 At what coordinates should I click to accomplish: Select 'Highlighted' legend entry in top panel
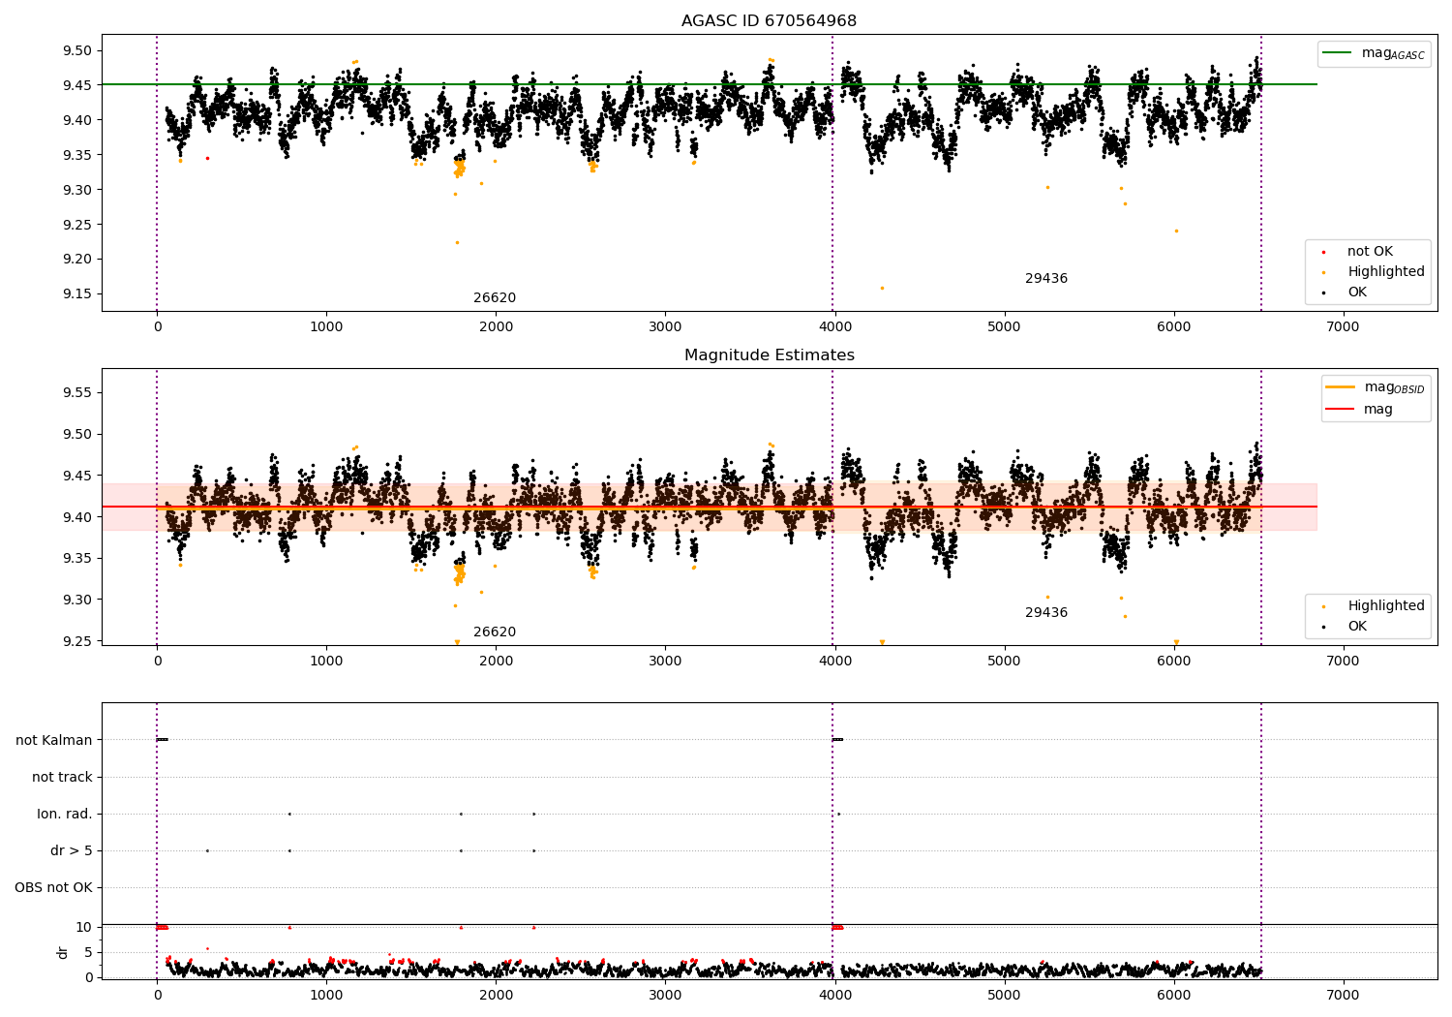[1386, 272]
